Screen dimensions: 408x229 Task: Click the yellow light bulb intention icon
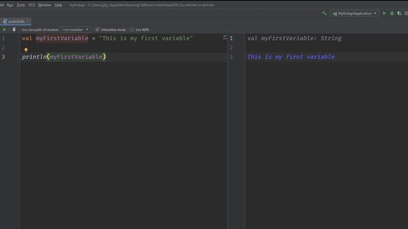[26, 50]
